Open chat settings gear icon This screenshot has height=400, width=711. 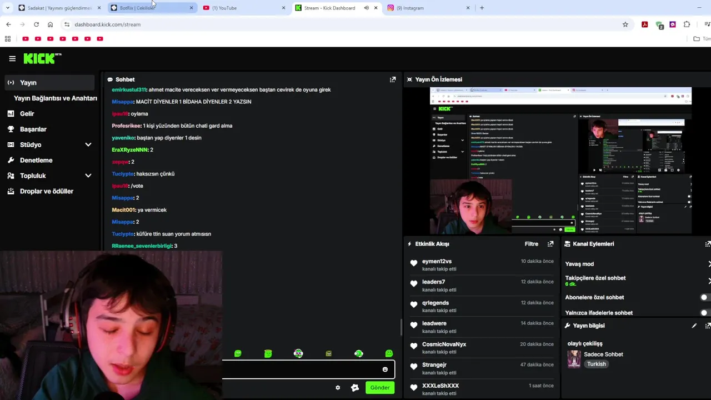coord(338,387)
